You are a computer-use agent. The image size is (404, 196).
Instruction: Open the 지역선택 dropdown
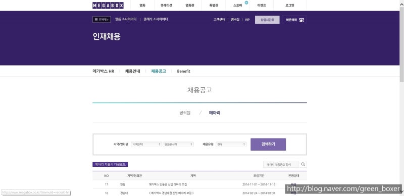coord(146,145)
